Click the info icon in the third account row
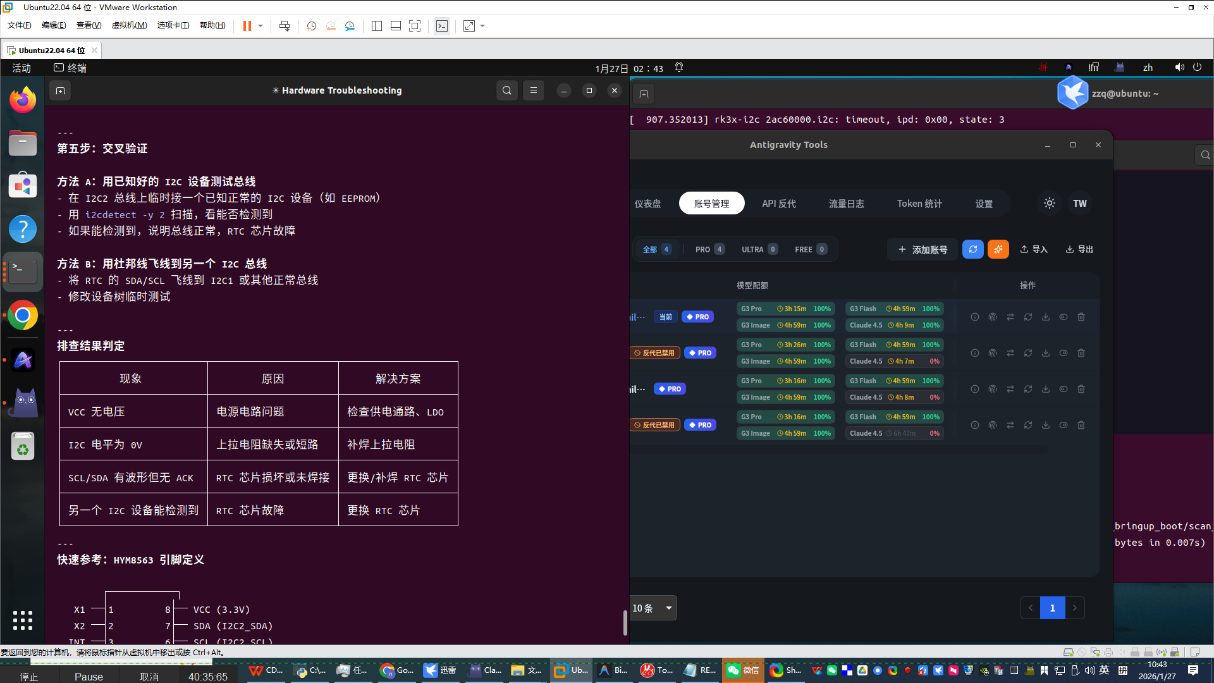 pyautogui.click(x=975, y=389)
